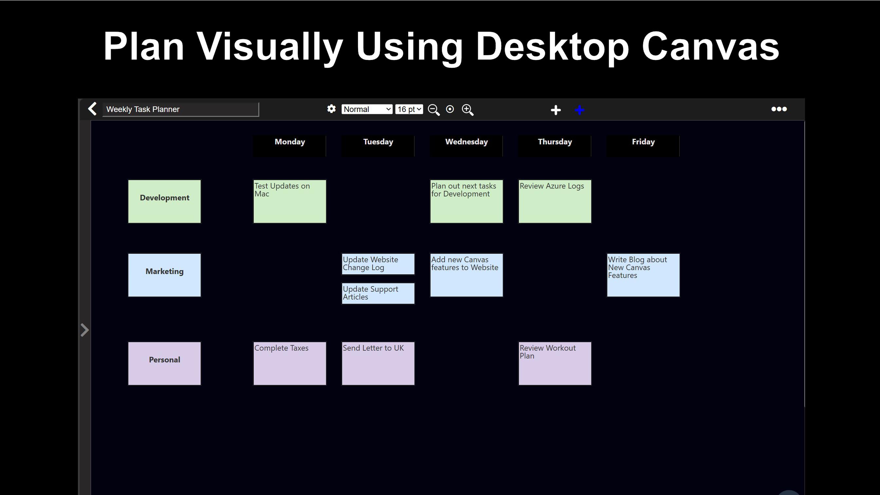The image size is (880, 495).
Task: Select the Update Support Articles note
Action: pos(378,293)
